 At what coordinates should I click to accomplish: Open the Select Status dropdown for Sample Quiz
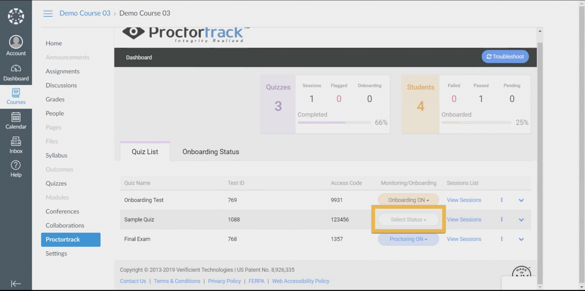click(408, 219)
